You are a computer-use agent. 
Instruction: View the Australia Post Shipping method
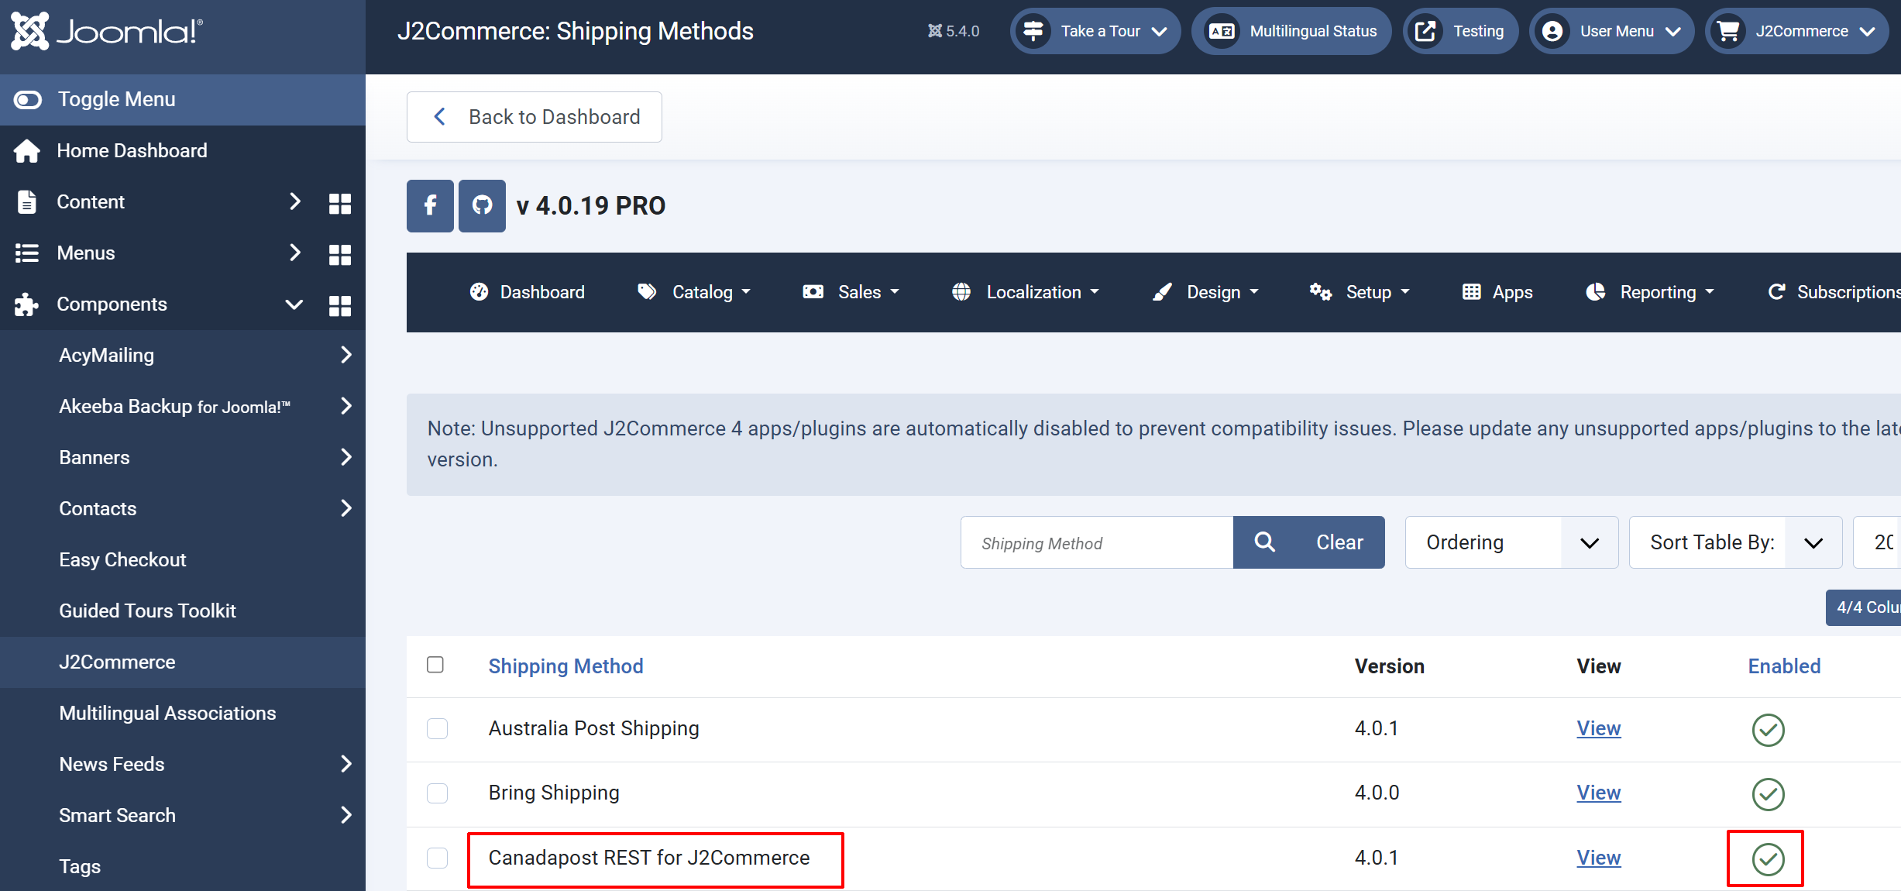point(1599,728)
